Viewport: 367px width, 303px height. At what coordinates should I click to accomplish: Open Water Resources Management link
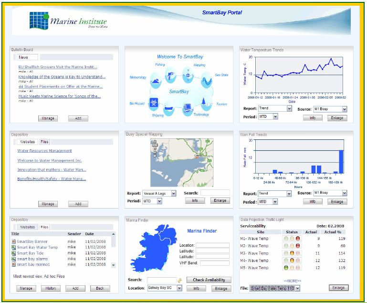(44, 151)
